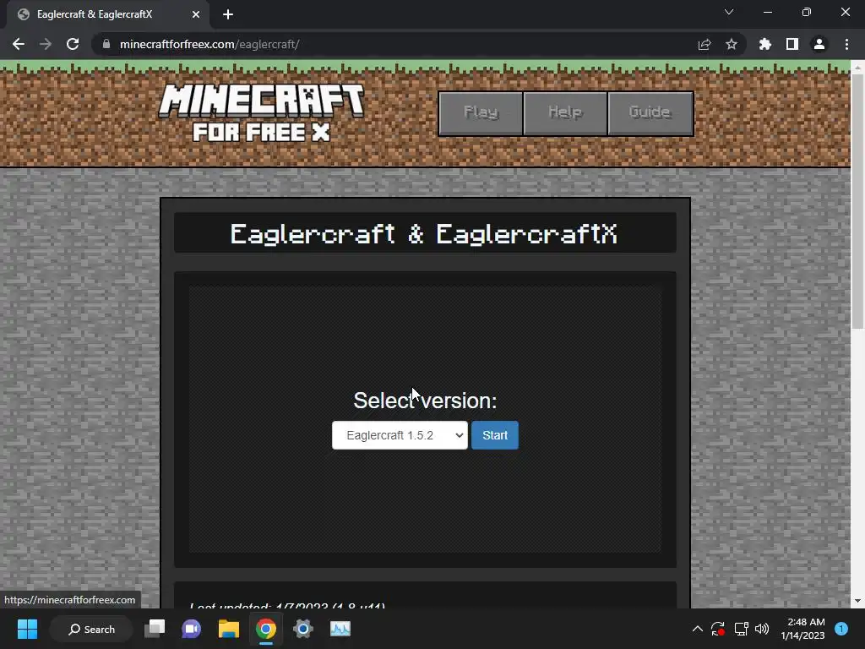
Task: Reload the page with the refresh icon
Action: tap(73, 44)
